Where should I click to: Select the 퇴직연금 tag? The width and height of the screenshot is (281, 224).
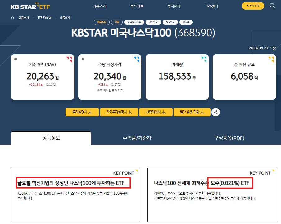tap(170, 22)
